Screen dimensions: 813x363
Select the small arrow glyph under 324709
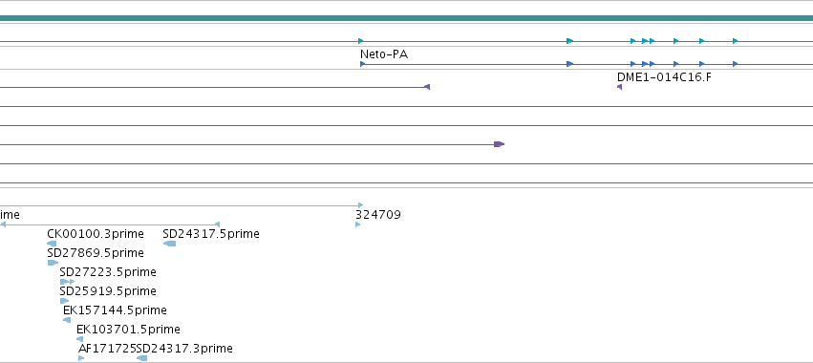click(x=357, y=224)
